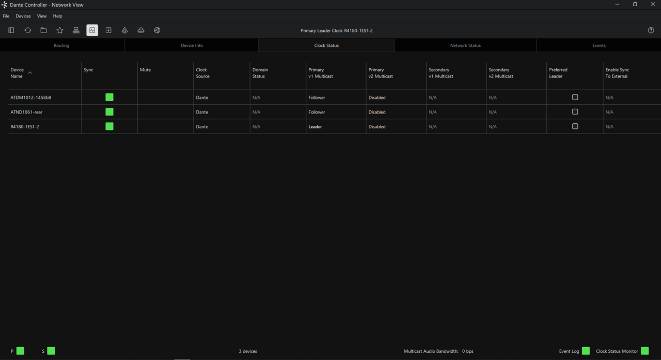Click Event Log label in status bar
The height and width of the screenshot is (360, 661).
click(x=569, y=351)
